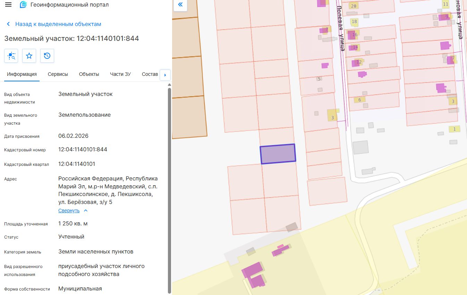Image resolution: width=467 pixels, height=295 pixels.
Task: Click the Землепользование value
Action: tap(84, 115)
